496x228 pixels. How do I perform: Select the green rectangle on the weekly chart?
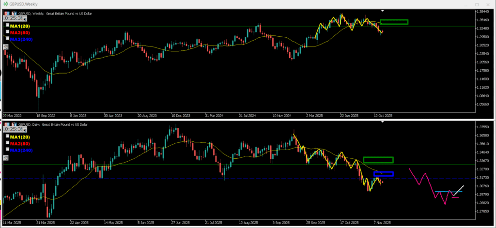pyautogui.click(x=394, y=20)
